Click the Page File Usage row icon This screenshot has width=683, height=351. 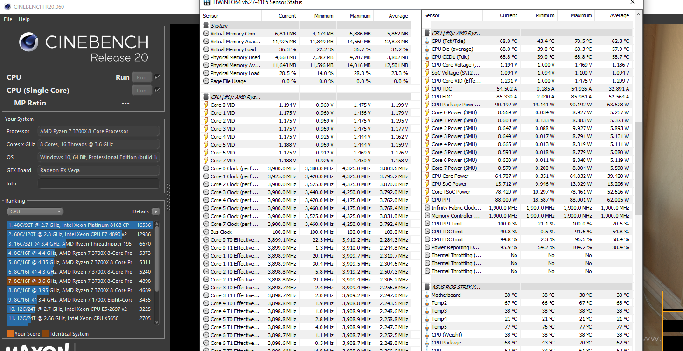click(x=206, y=81)
